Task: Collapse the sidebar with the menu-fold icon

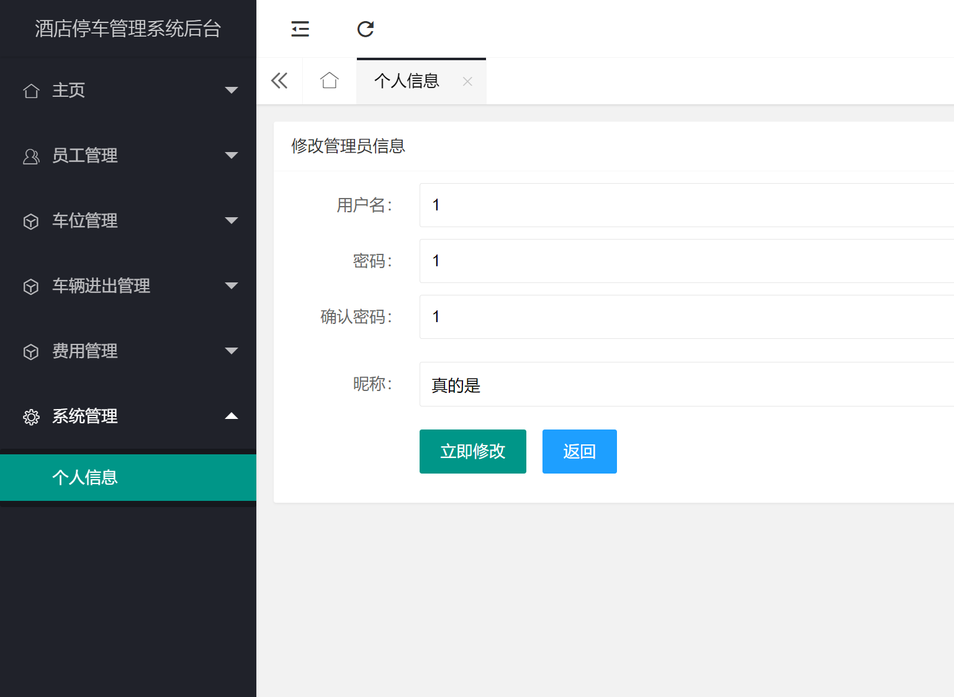Action: [x=300, y=29]
